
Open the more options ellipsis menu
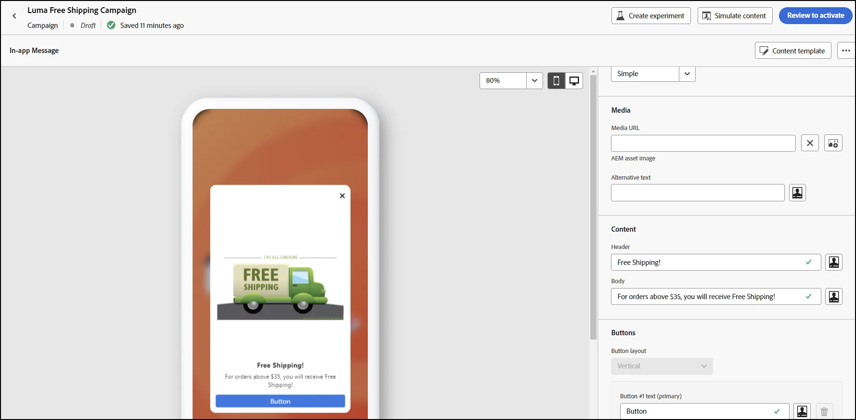tap(846, 51)
